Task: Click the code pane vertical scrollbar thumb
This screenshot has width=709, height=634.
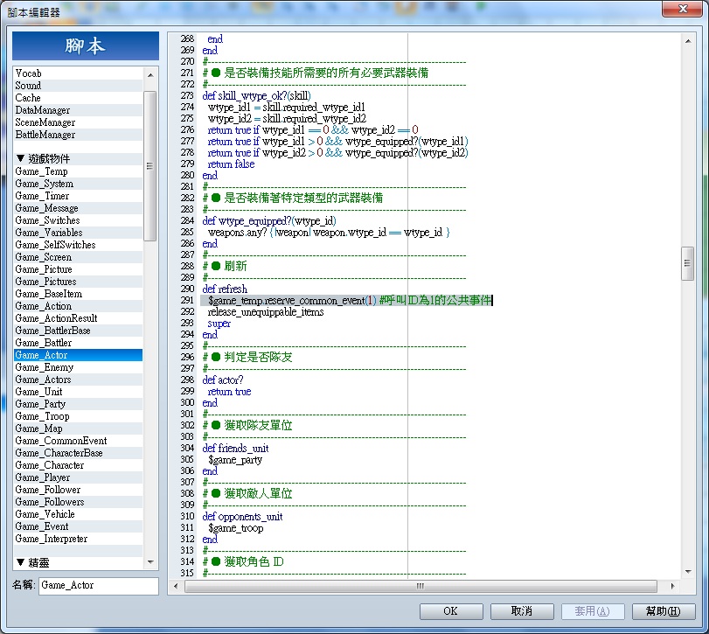Action: (x=687, y=263)
